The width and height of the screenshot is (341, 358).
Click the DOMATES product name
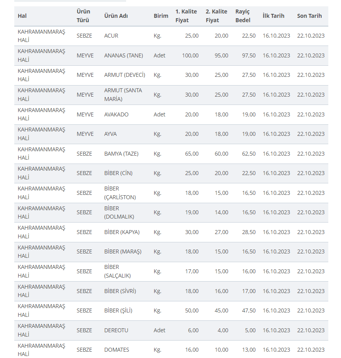[x=117, y=350]
